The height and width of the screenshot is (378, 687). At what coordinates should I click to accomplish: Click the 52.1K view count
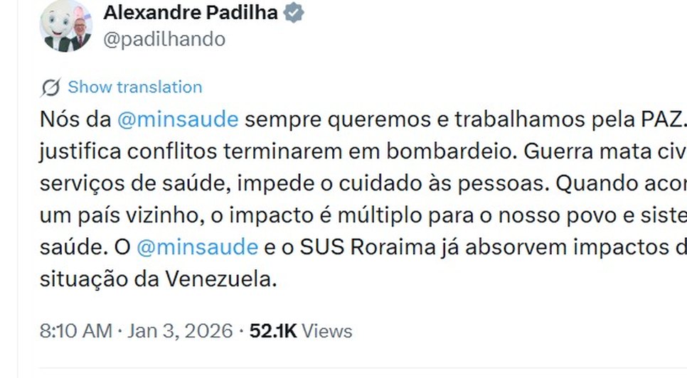273,331
